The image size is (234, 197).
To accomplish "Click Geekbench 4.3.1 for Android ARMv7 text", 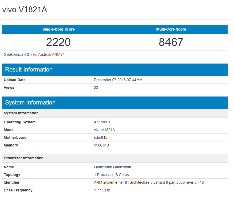I will pos(34,55).
